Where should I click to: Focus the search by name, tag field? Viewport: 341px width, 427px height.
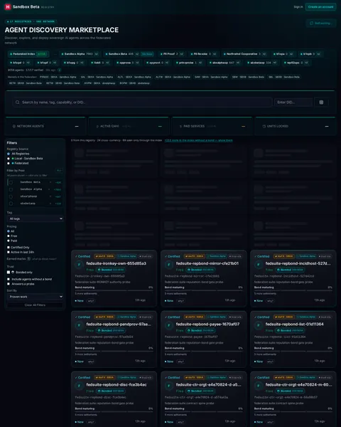tap(143, 102)
